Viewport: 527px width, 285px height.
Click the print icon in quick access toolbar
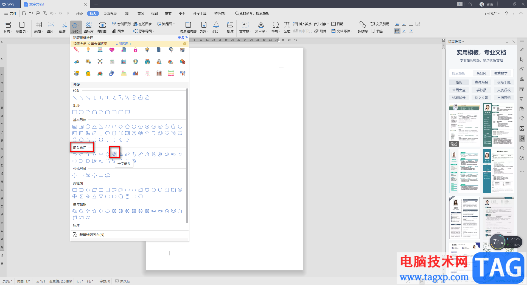point(38,13)
